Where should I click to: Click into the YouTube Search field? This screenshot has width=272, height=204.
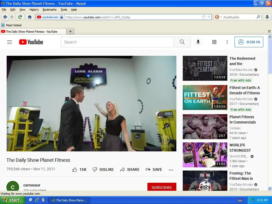(x=117, y=42)
